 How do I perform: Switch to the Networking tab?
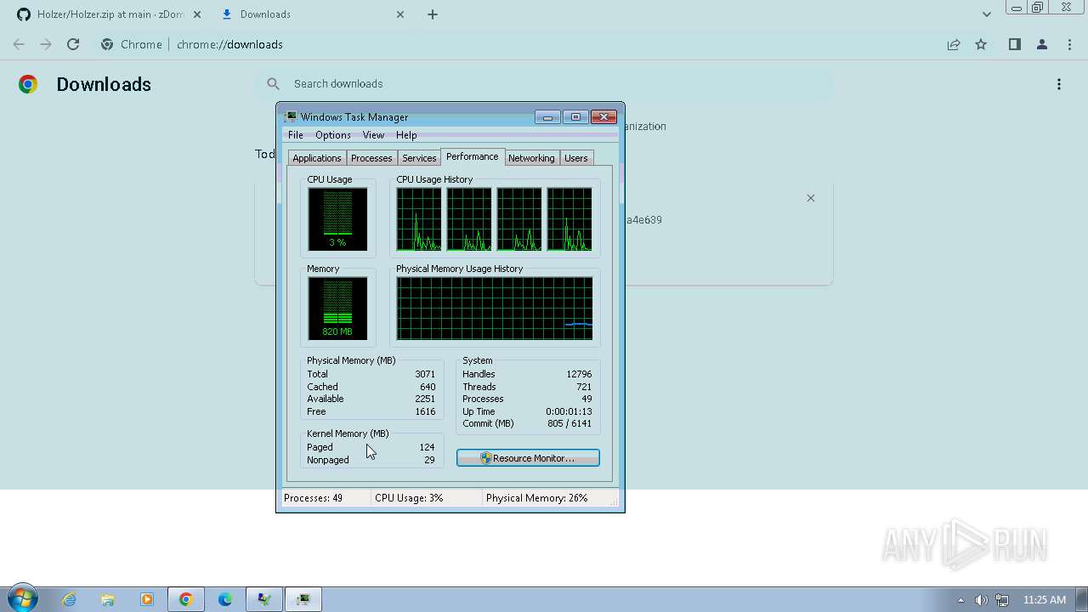click(x=531, y=158)
